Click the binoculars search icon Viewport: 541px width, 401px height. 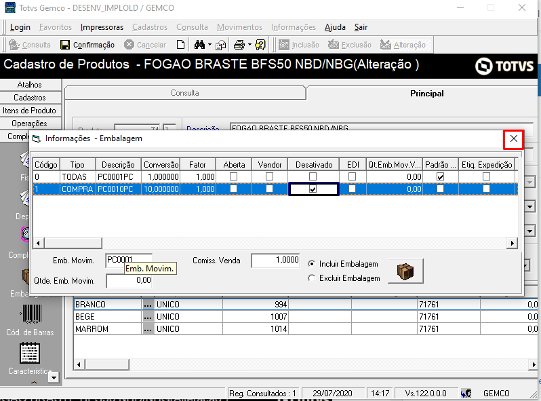pos(199,45)
